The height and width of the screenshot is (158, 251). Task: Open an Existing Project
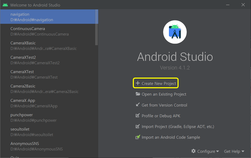164,94
